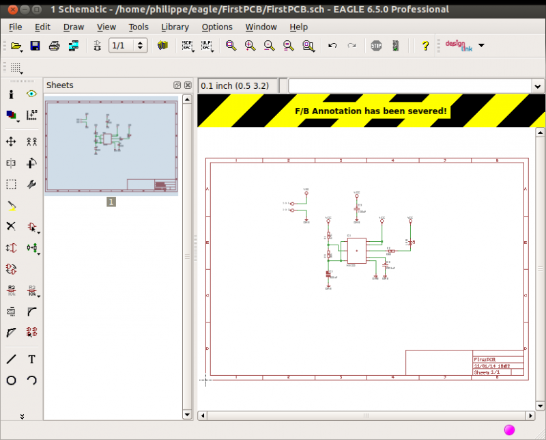Select the Value tool

(x=32, y=291)
